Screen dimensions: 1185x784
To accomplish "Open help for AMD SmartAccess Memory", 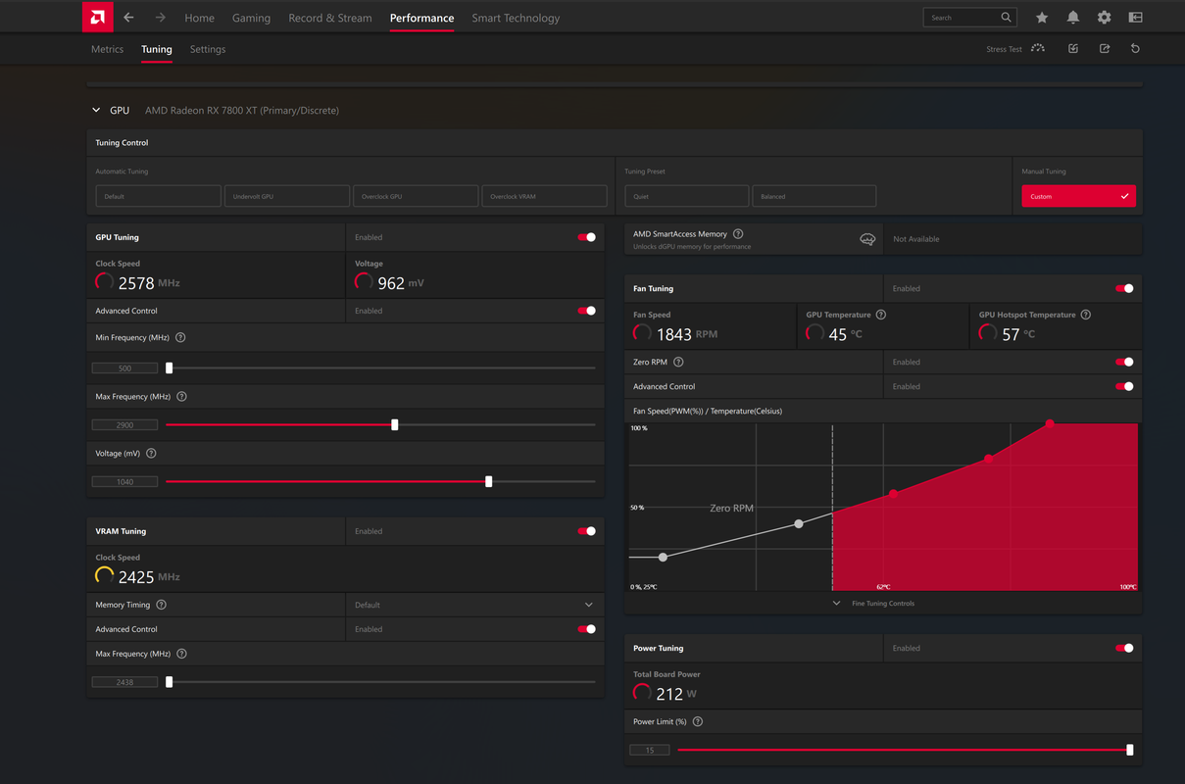I will click(x=738, y=234).
